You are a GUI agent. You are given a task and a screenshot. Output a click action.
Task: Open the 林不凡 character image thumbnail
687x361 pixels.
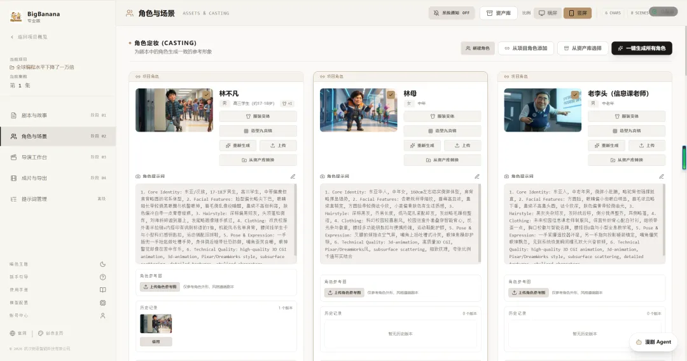point(174,110)
